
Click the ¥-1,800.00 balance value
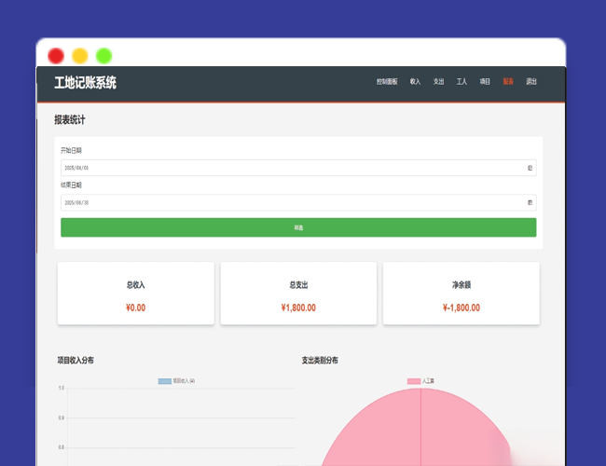click(x=461, y=308)
